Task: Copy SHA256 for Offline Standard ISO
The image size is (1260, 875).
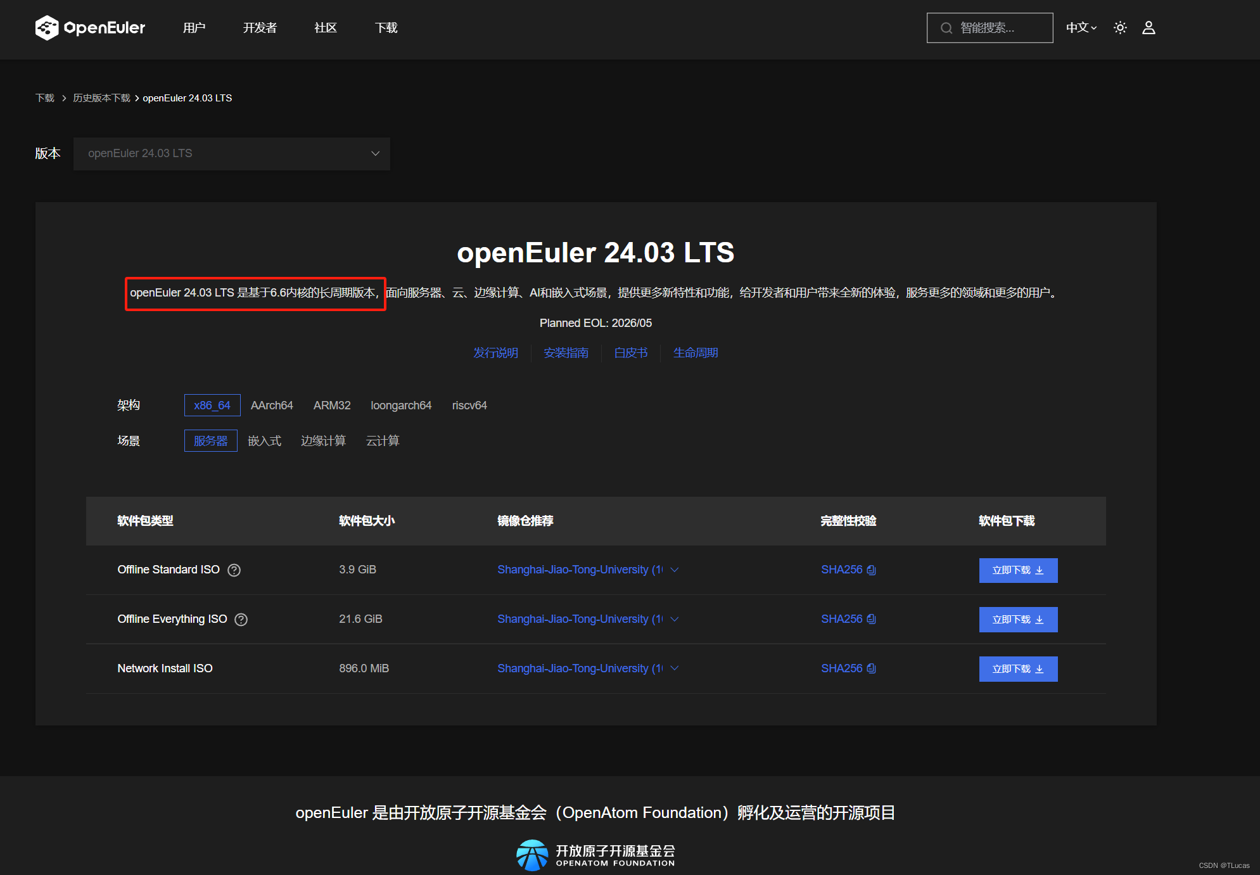Action: tap(872, 570)
